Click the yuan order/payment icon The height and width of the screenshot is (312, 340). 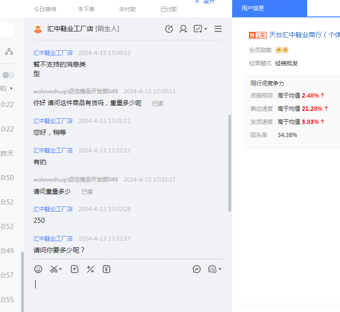[x=106, y=269]
